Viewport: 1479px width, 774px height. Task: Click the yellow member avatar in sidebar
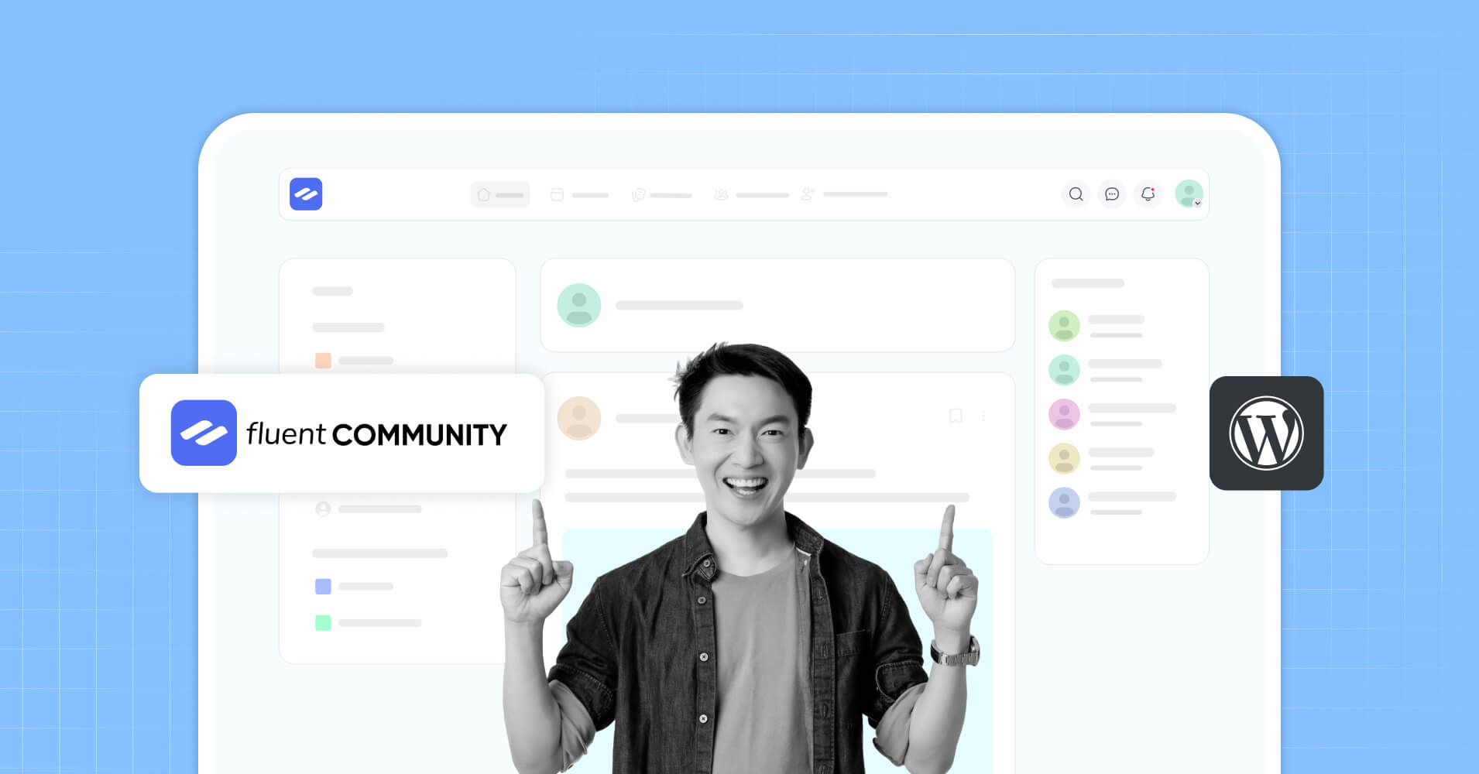(1064, 458)
